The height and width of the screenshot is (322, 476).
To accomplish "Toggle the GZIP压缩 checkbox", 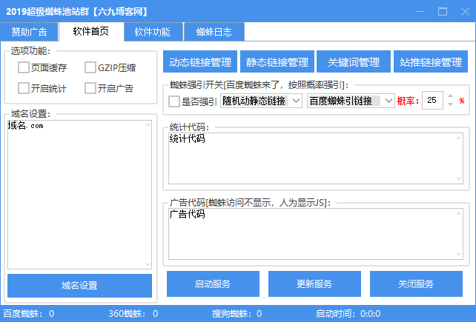I will pos(90,67).
